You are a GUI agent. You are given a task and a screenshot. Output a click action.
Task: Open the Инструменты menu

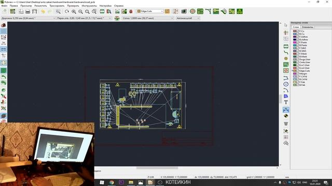[89, 6]
